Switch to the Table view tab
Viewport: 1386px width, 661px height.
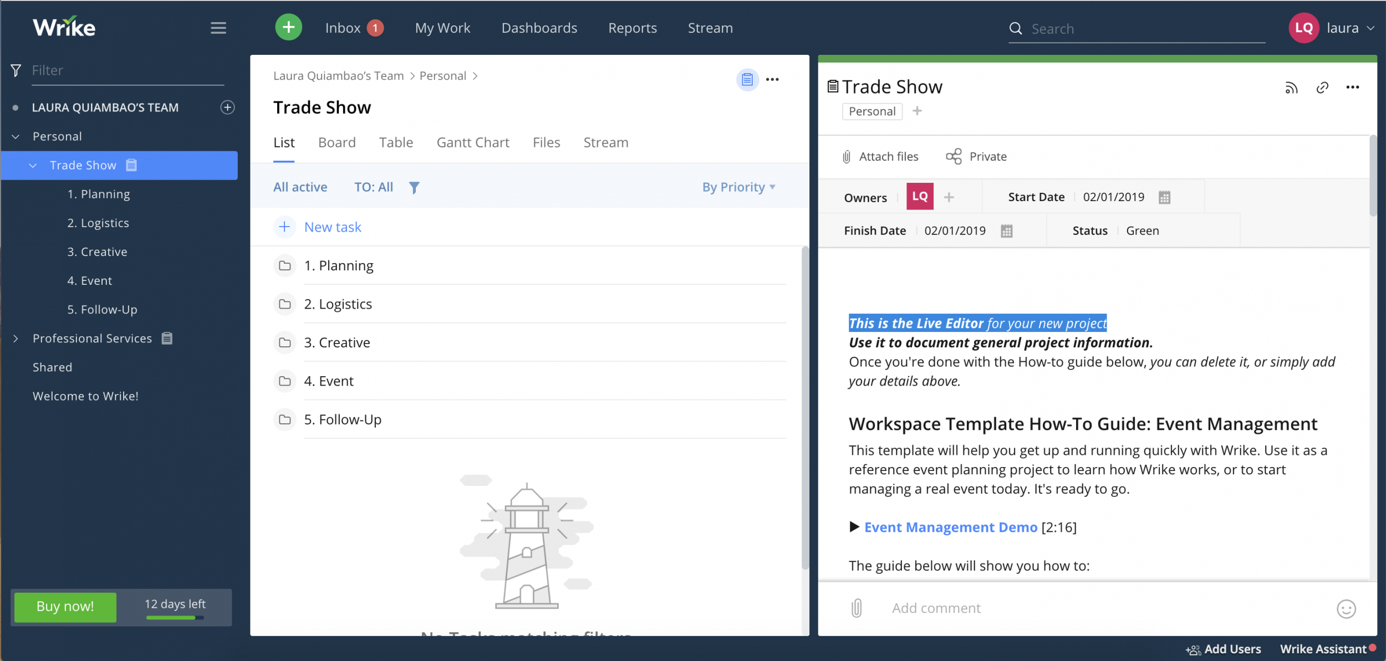pos(396,142)
